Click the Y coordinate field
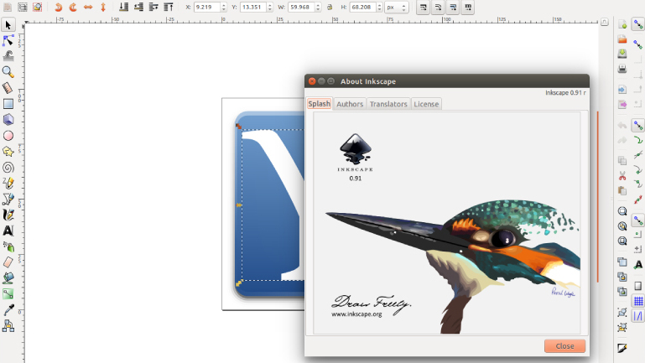645x363 pixels. [x=253, y=8]
